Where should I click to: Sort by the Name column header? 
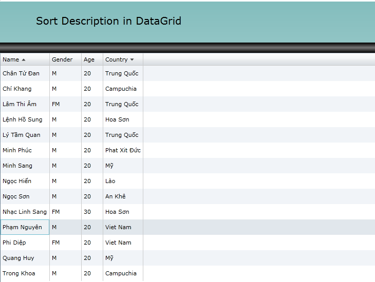(x=11, y=59)
